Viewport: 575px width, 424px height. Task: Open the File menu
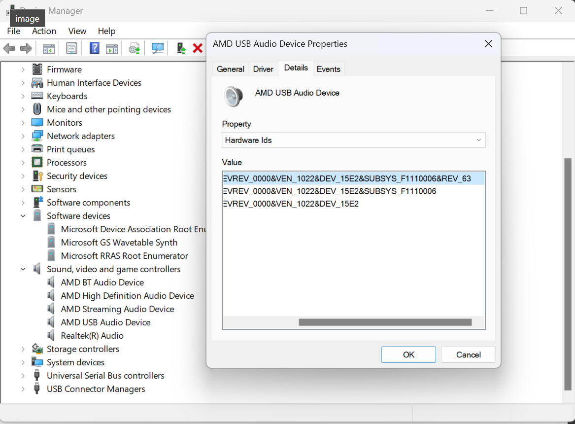coord(14,31)
